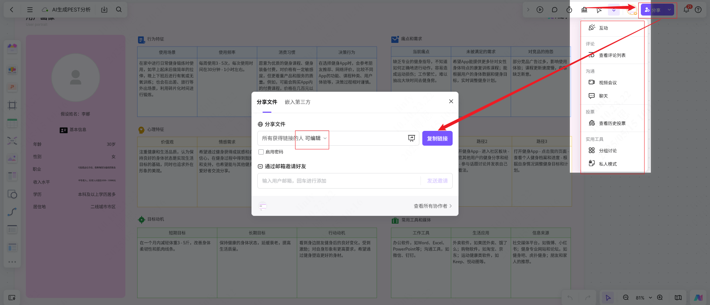This screenshot has height=305, width=710.
Task: Select the pointer tool in bottom bar
Action: coord(608,298)
